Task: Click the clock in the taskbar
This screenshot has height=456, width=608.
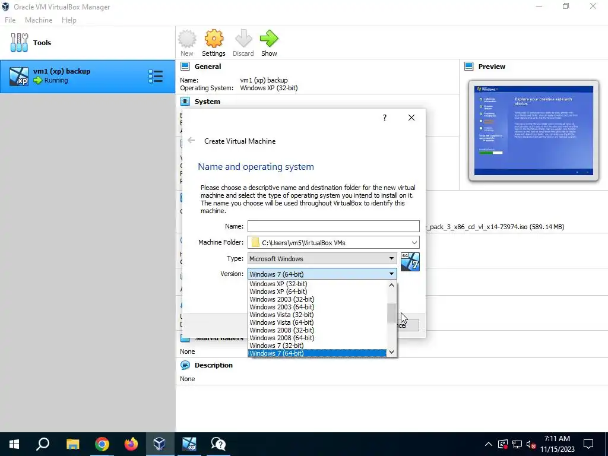Action: (x=557, y=444)
